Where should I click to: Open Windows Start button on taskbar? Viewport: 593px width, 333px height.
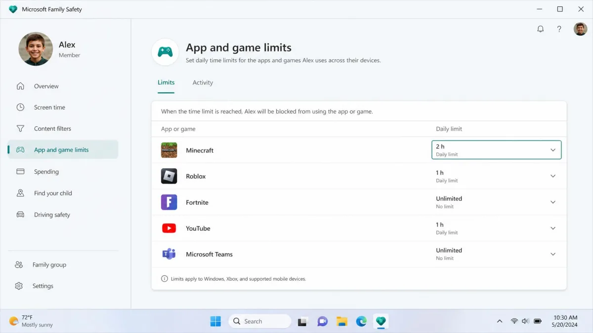(215, 321)
